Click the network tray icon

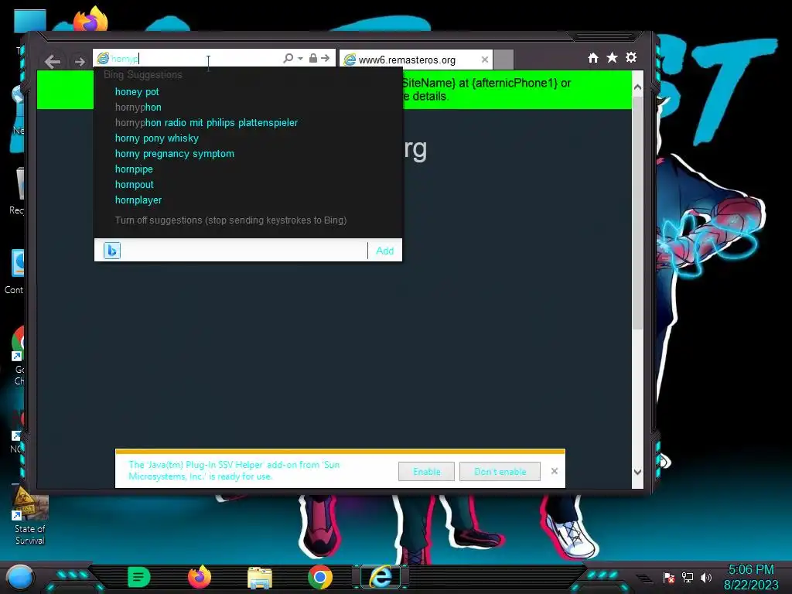[x=688, y=577]
